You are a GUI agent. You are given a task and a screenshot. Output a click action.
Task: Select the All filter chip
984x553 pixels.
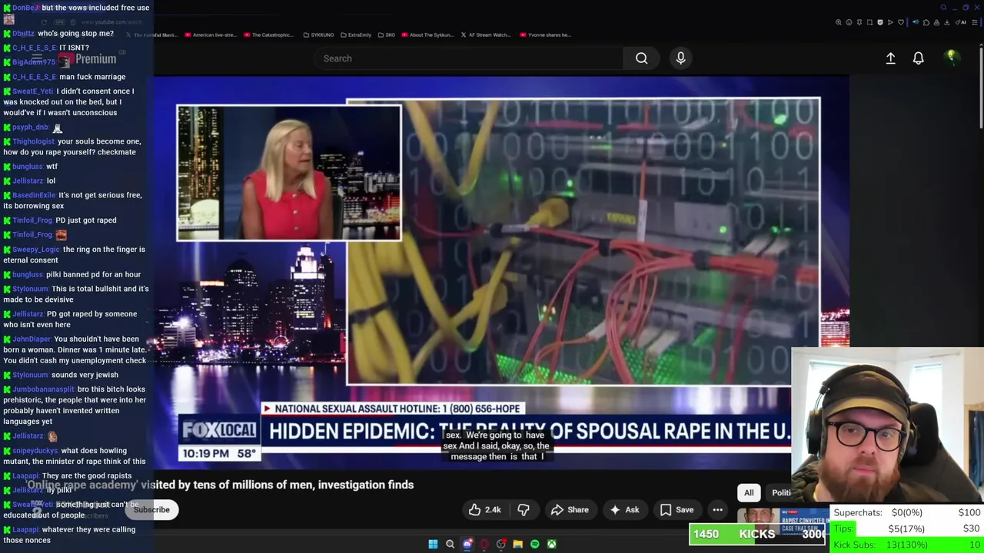[x=749, y=493]
